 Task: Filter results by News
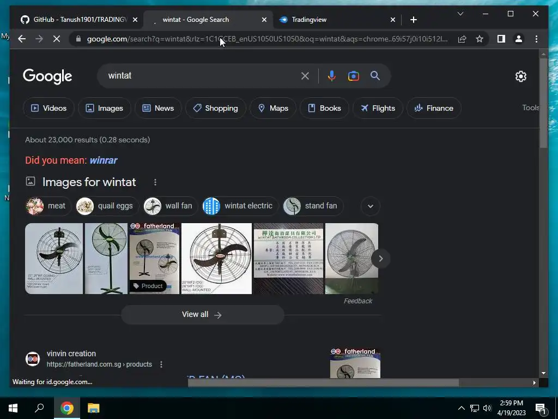point(158,108)
